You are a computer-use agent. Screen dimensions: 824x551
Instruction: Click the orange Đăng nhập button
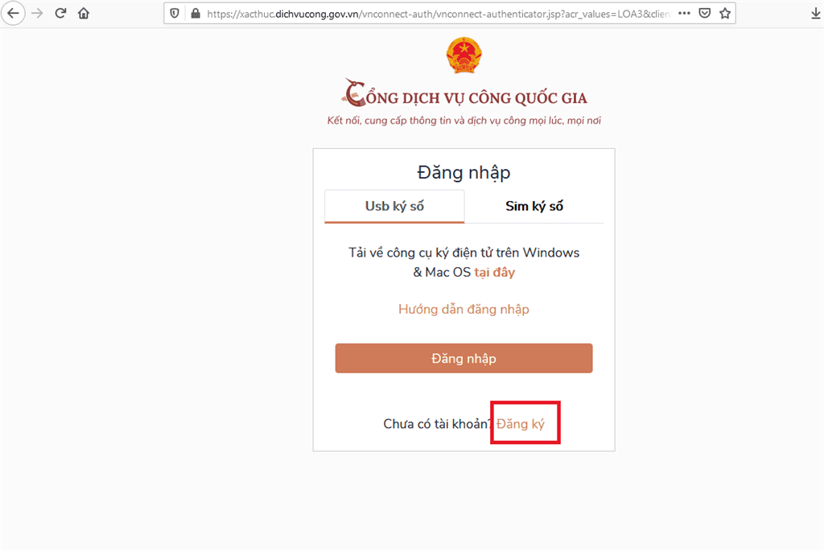pos(463,358)
